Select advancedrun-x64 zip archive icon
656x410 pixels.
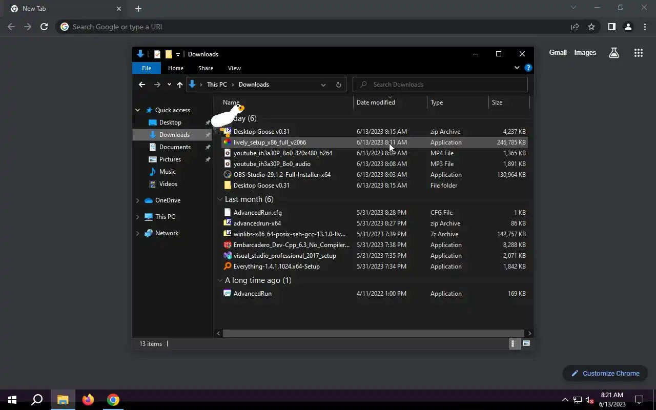pyautogui.click(x=228, y=223)
